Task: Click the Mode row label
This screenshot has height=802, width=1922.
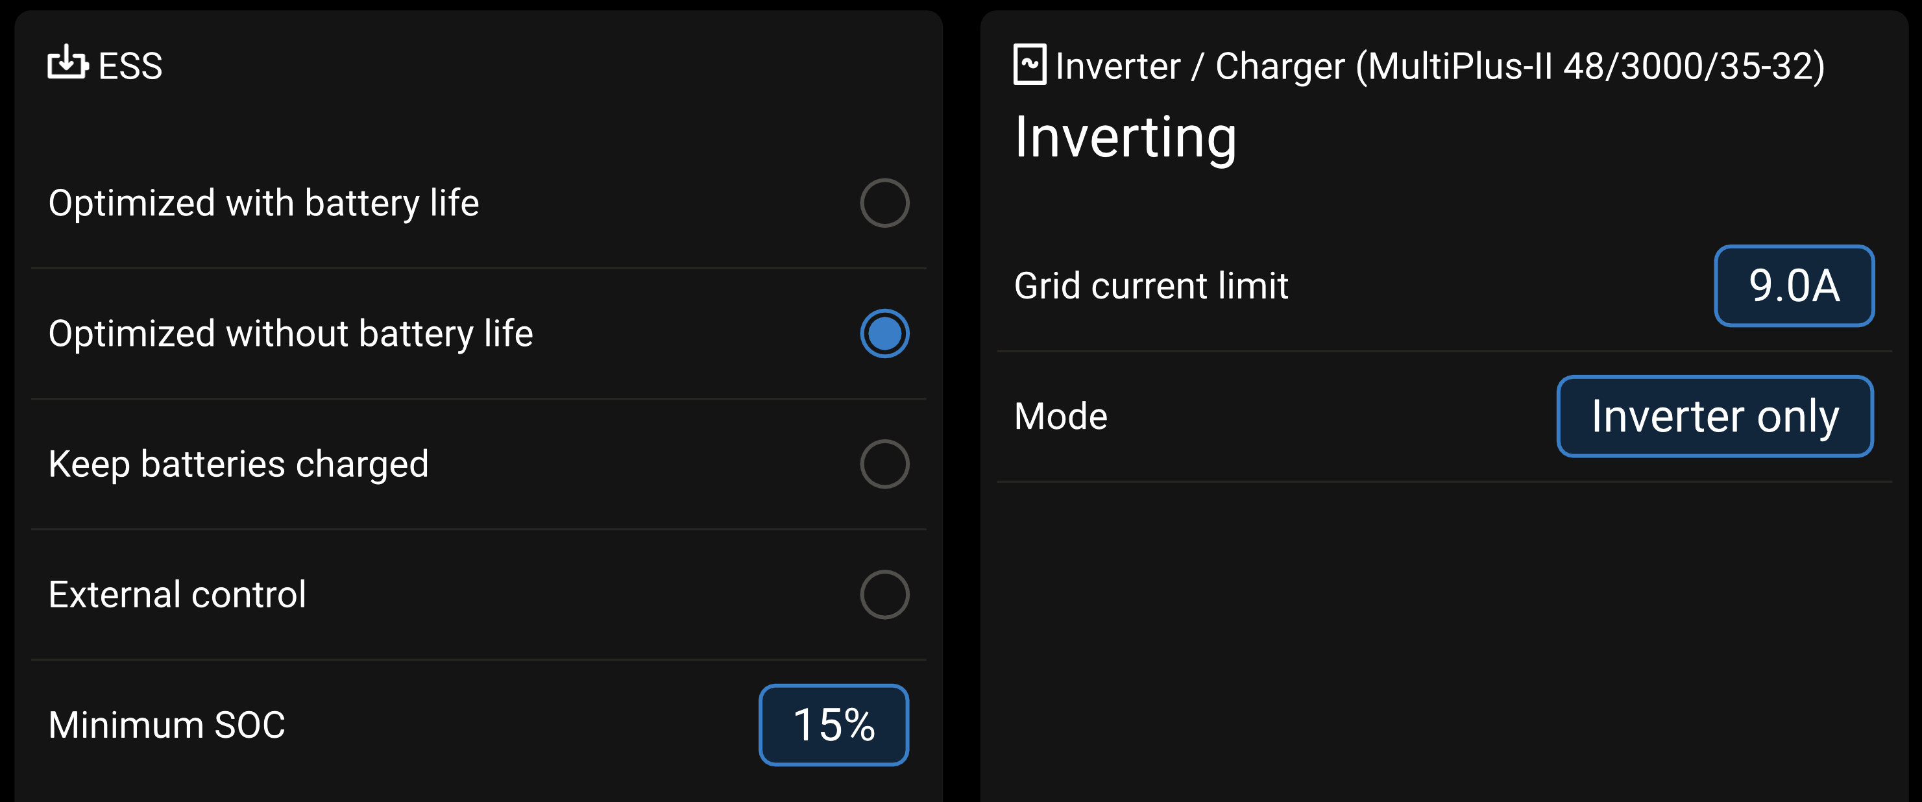Action: tap(1060, 417)
